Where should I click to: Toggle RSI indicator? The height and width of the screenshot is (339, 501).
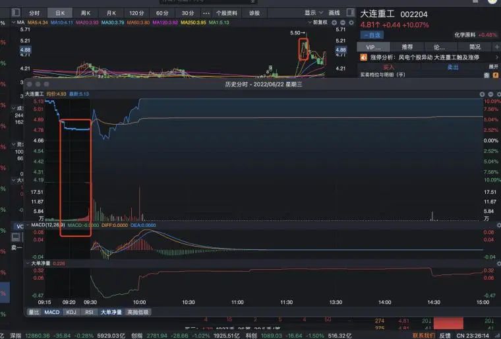89,312
